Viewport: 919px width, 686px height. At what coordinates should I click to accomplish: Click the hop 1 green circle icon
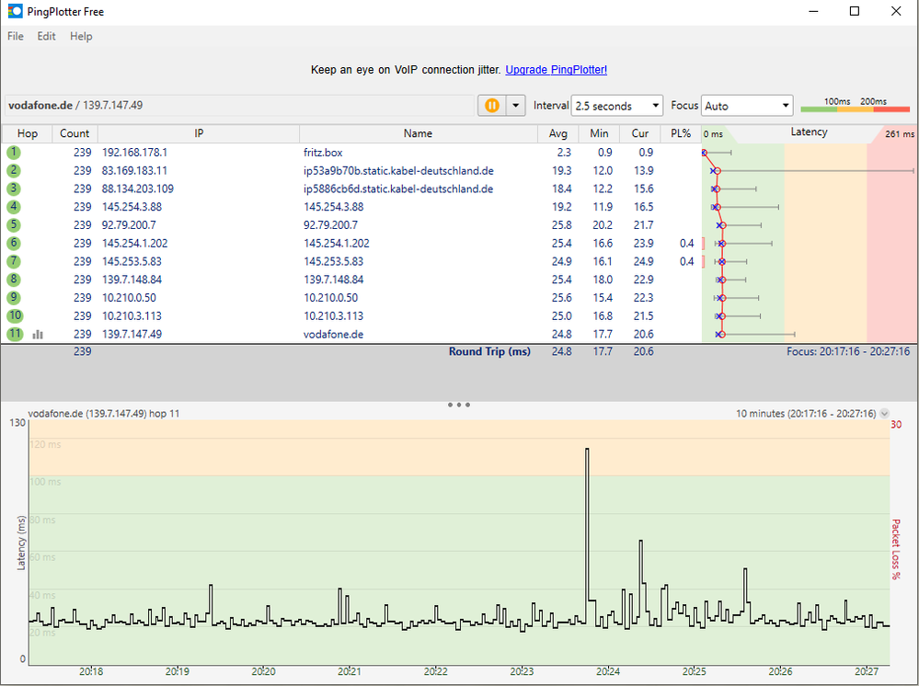tap(15, 153)
